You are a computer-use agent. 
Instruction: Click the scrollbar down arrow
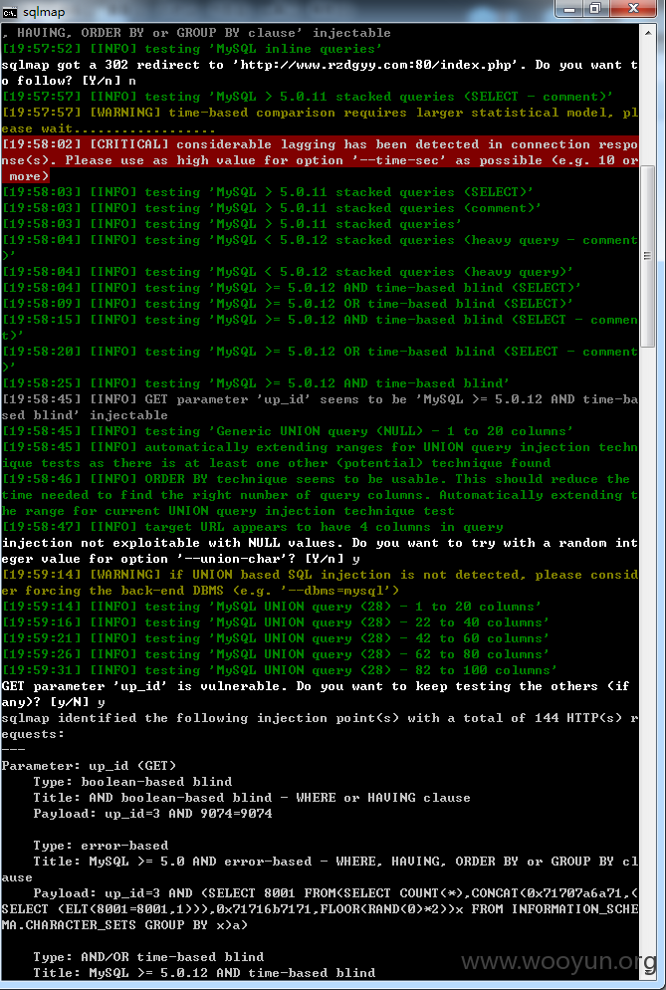(648, 972)
